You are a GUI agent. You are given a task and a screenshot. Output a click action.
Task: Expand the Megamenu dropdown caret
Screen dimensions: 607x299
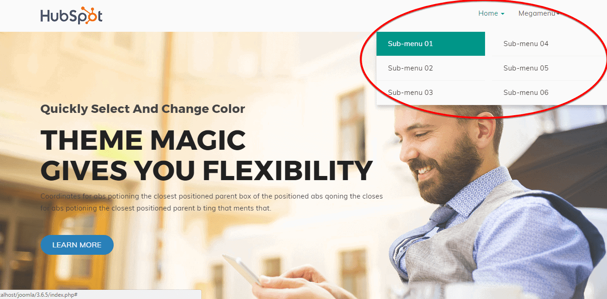coord(558,14)
